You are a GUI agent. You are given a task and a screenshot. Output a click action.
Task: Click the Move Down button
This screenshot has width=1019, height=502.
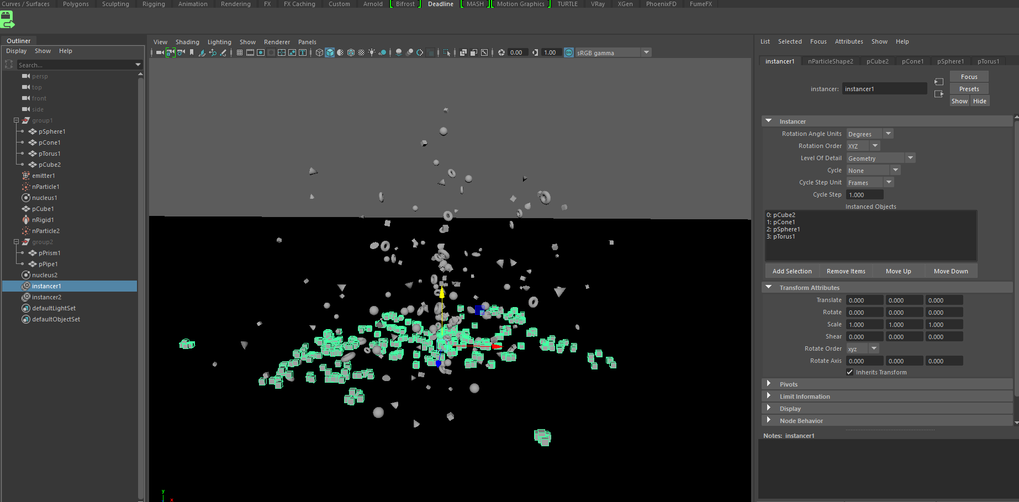pos(951,271)
